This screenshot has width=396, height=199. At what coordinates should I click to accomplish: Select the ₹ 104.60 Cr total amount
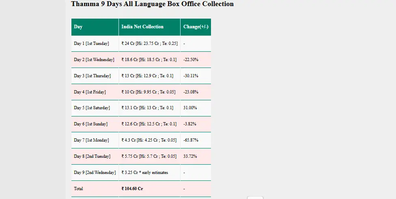pos(132,188)
